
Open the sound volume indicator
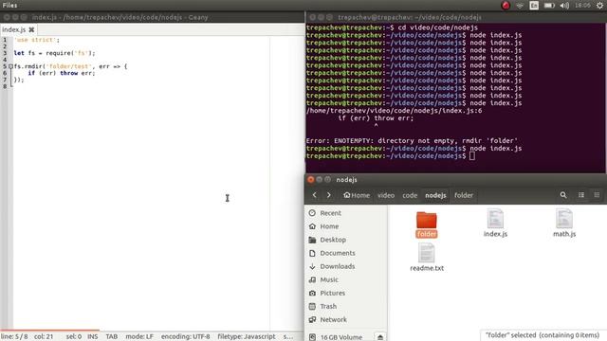click(x=564, y=6)
